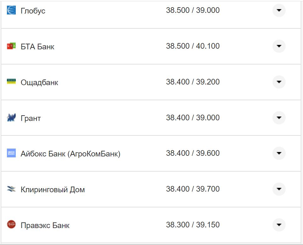This screenshot has height=245, width=303.
Task: Click the Глобус bank logo icon
Action: pyautogui.click(x=11, y=10)
